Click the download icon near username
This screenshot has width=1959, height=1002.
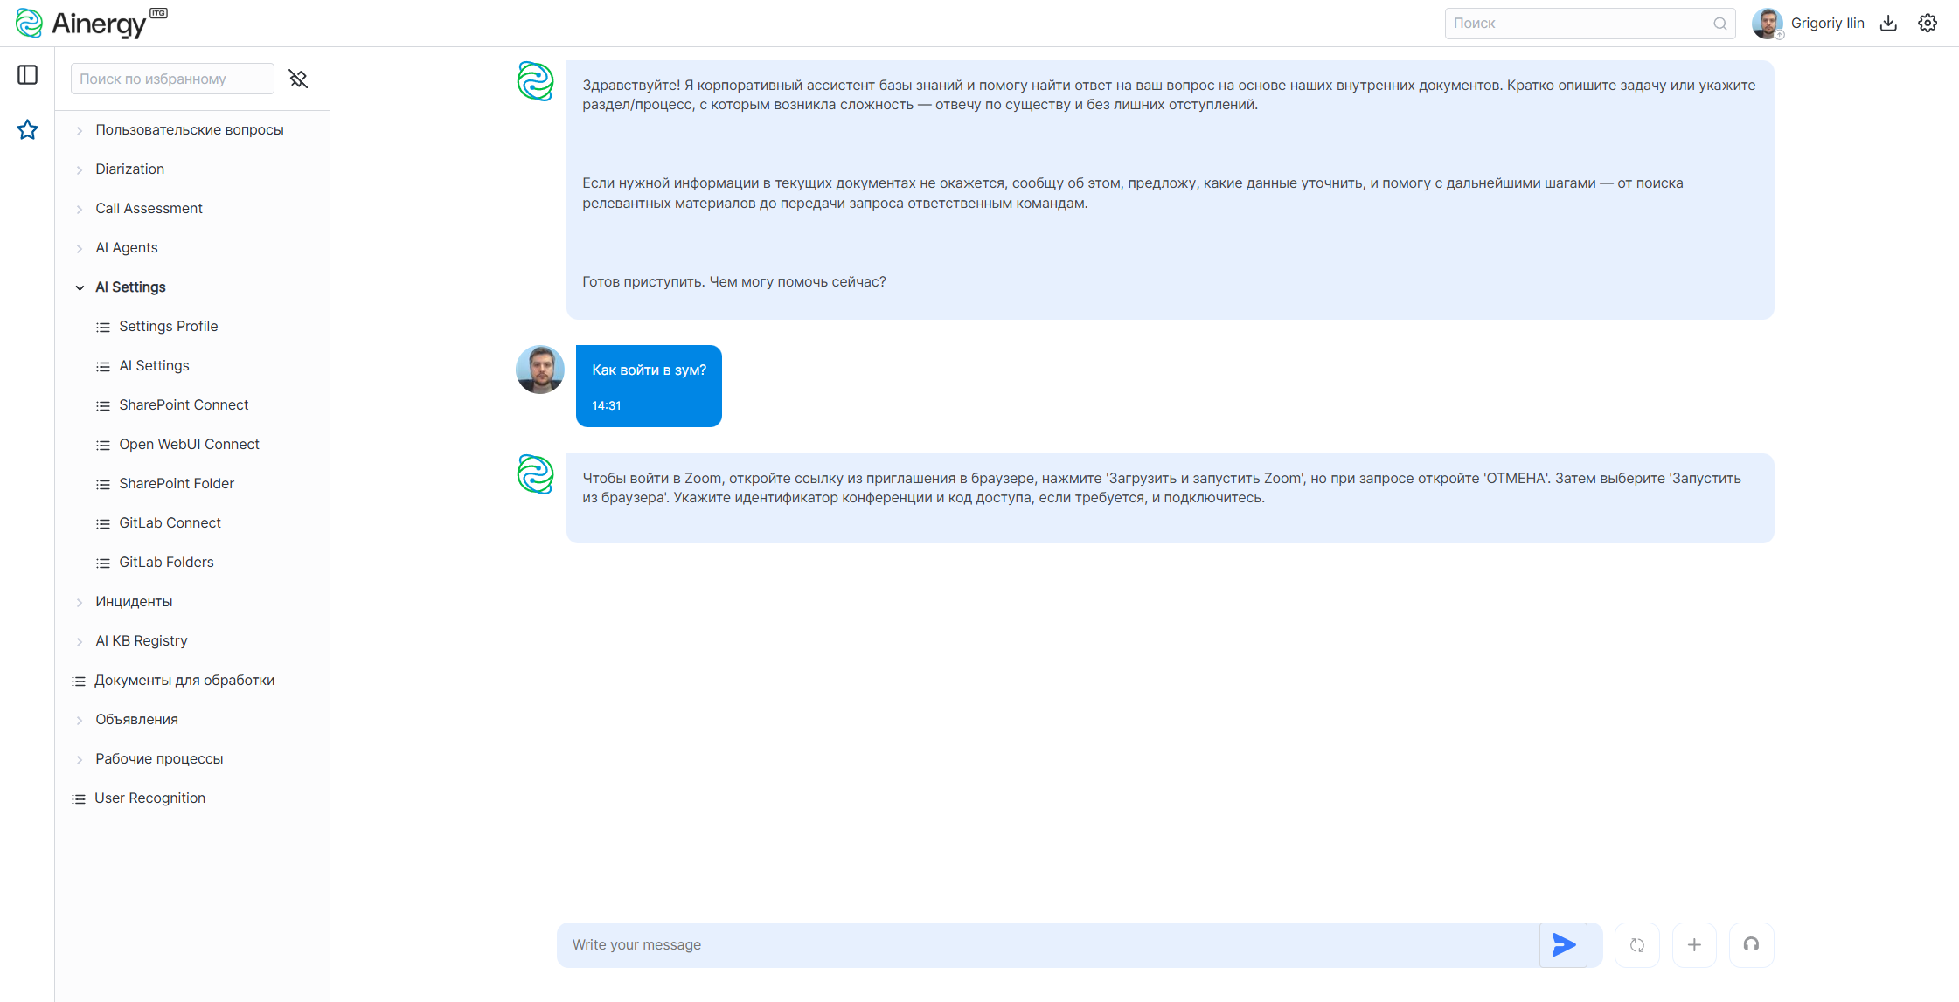(1888, 24)
